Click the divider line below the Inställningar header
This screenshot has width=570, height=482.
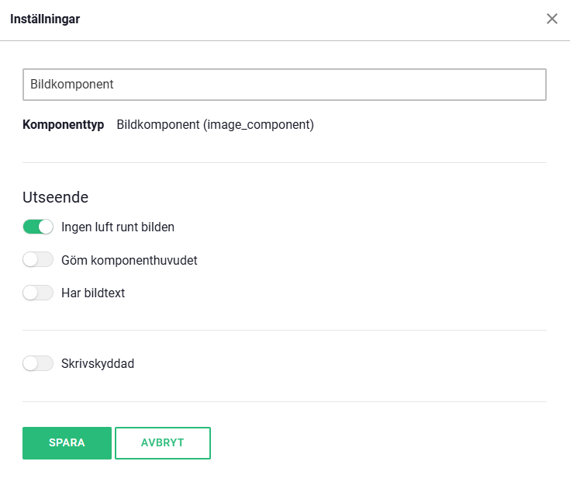285,40
